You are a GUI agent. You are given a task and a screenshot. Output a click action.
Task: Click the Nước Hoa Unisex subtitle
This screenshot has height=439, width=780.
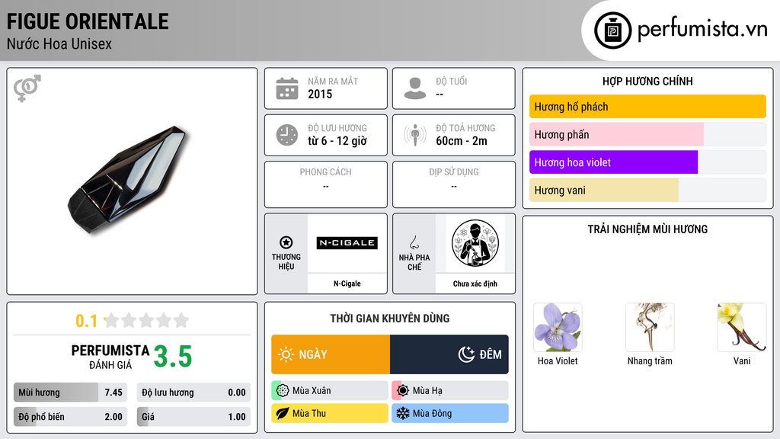point(59,43)
